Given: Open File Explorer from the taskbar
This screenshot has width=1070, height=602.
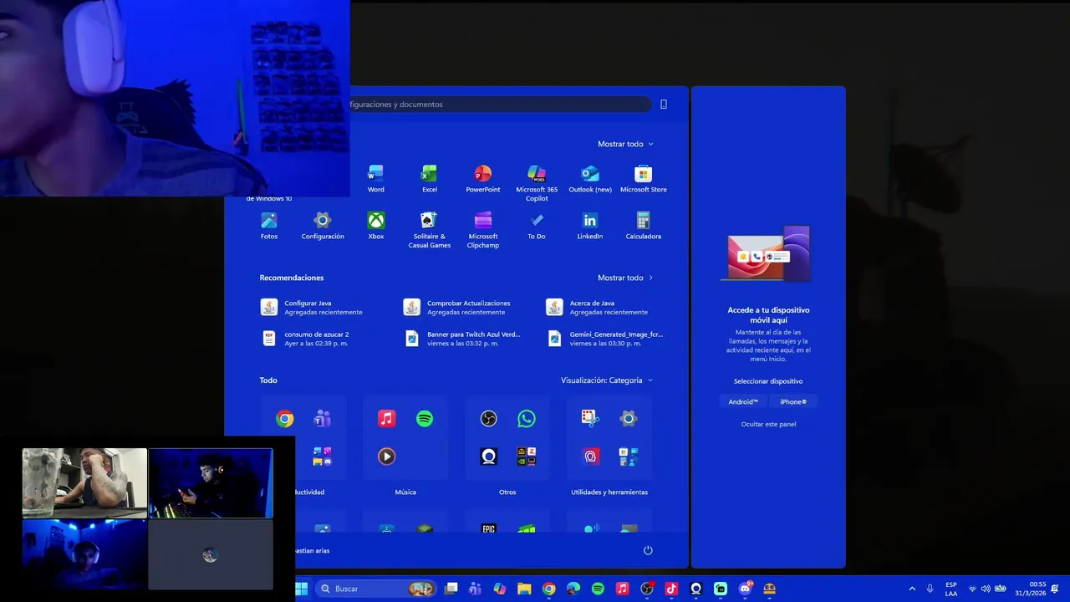Looking at the screenshot, I should pyautogui.click(x=524, y=589).
